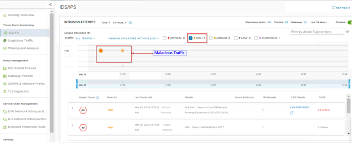Click the Filter by Attack Type field

click(317, 32)
